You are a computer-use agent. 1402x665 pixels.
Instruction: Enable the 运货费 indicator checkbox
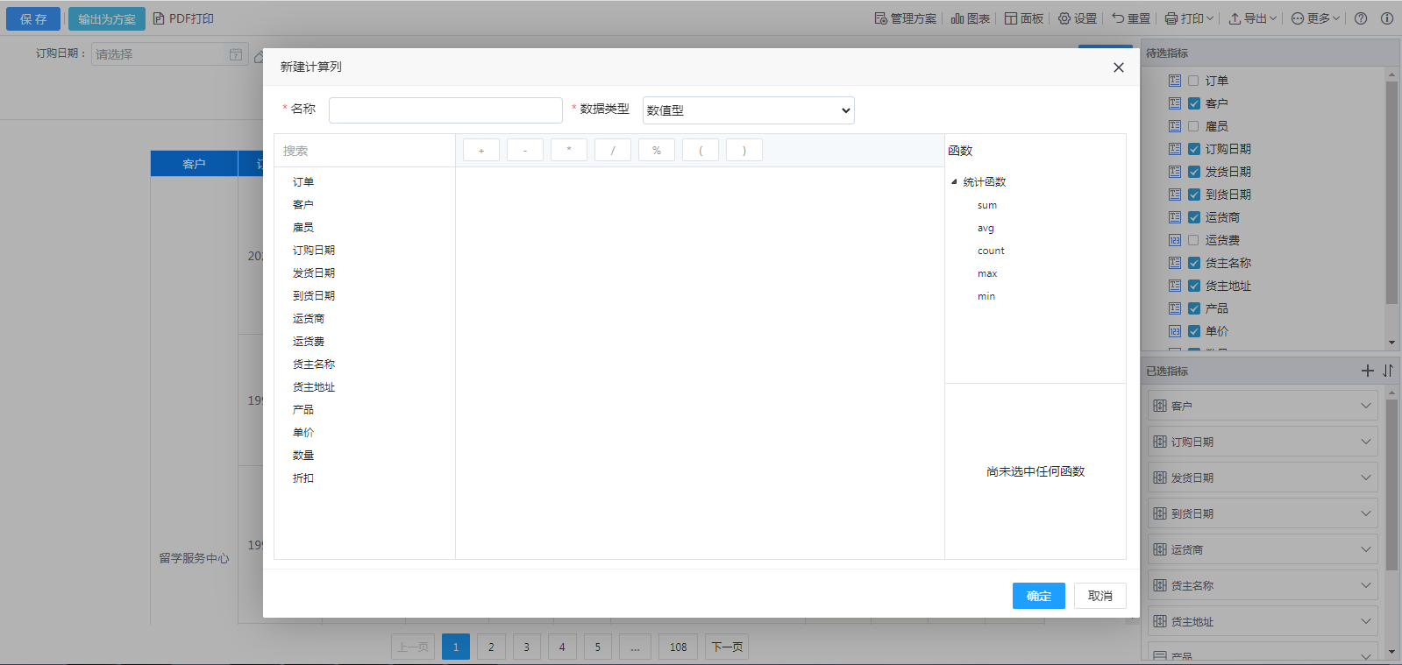[1193, 240]
